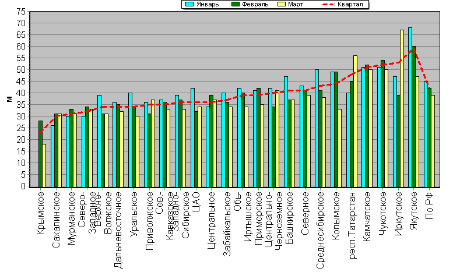
Task: Select the green February bar for Якутское
Action: 414,116
